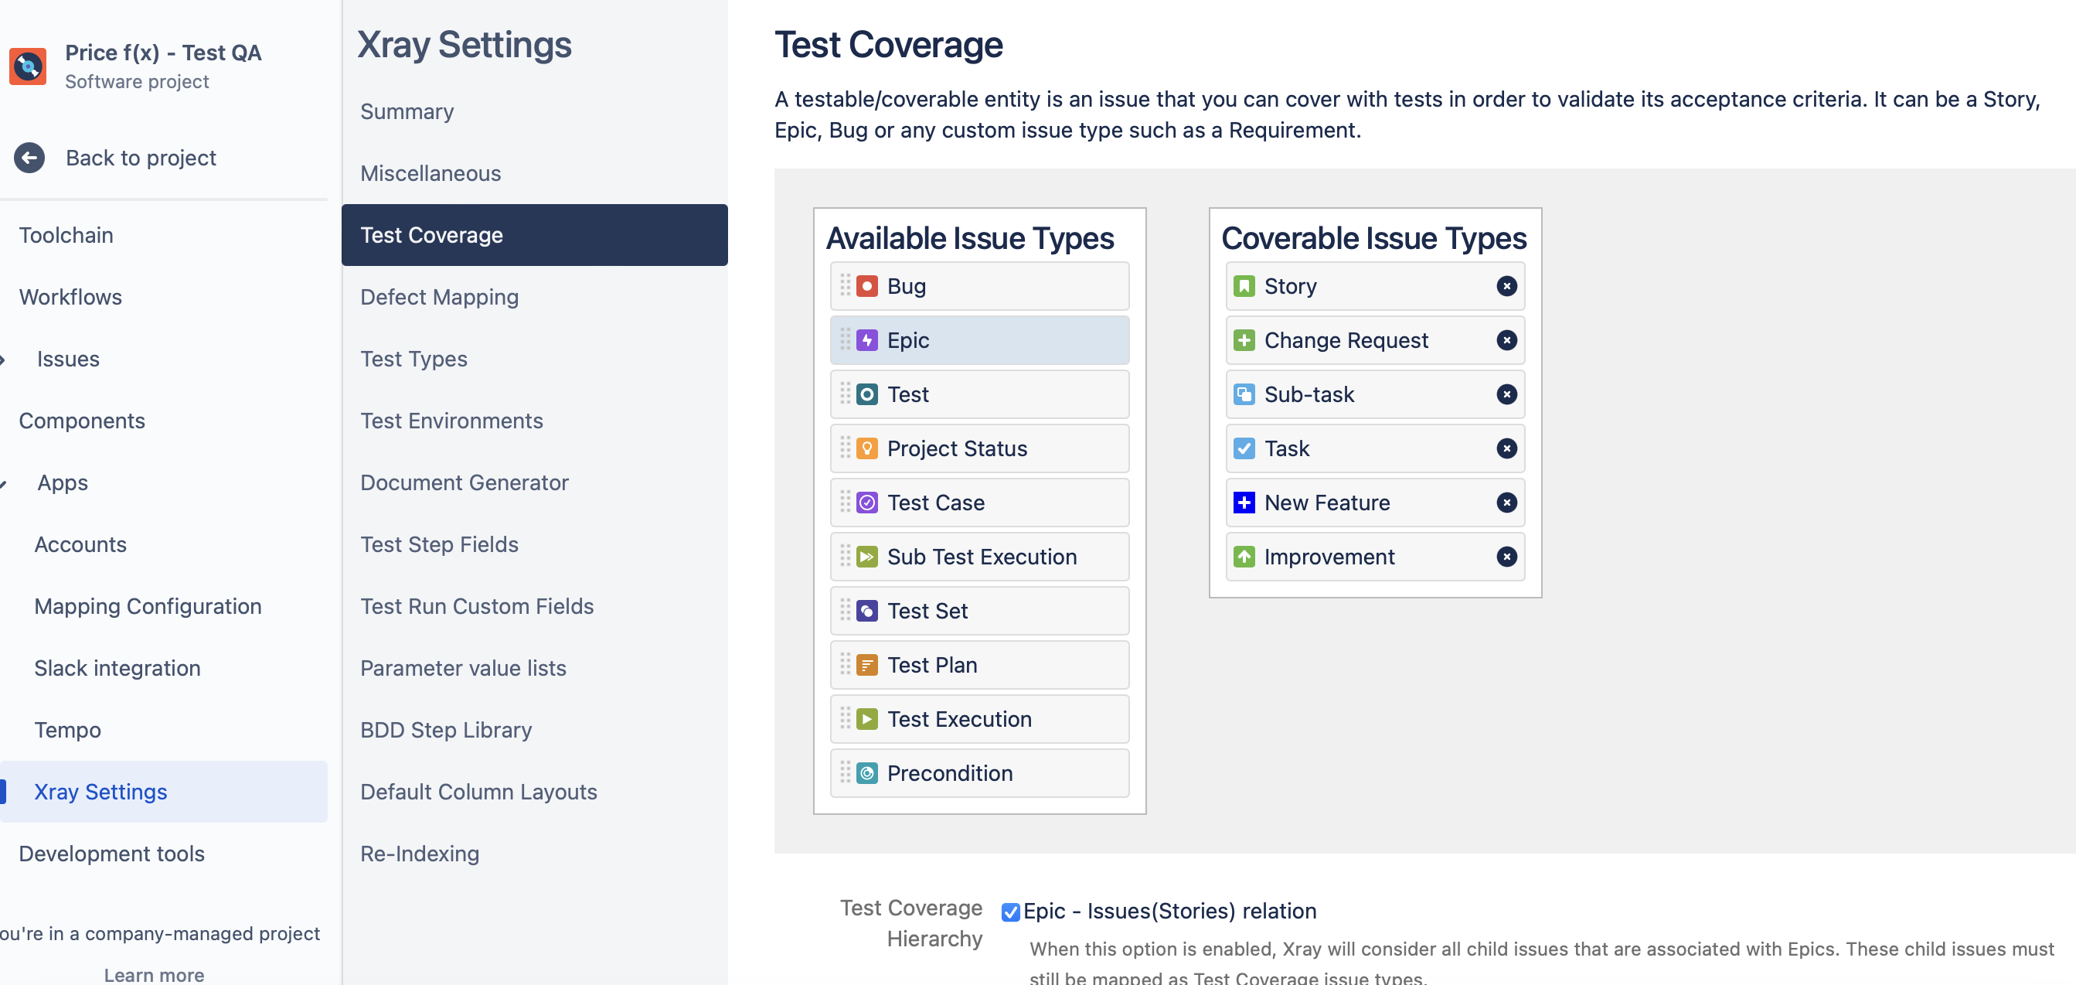Open Mapping Configuration in sidebar
Viewport: 2076px width, 985px height.
(148, 606)
